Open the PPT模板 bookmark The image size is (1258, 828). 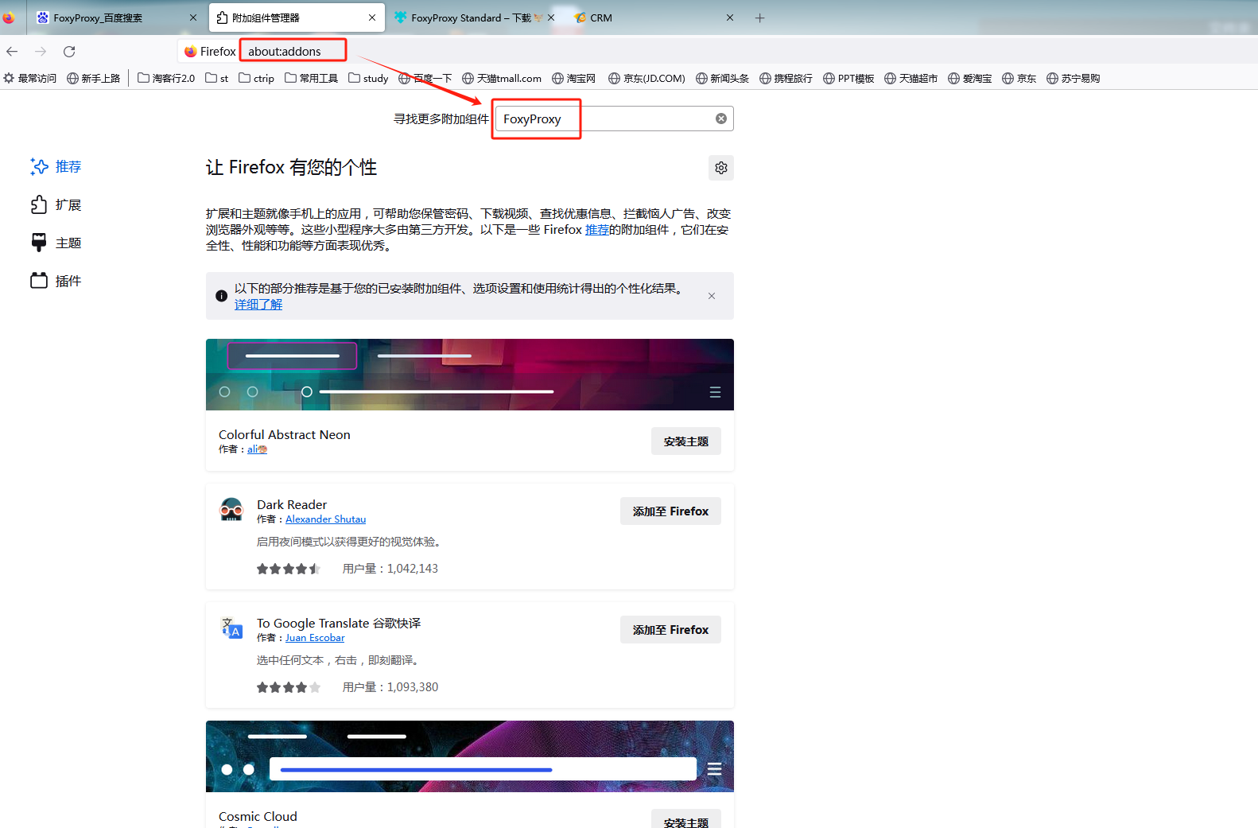click(x=848, y=78)
